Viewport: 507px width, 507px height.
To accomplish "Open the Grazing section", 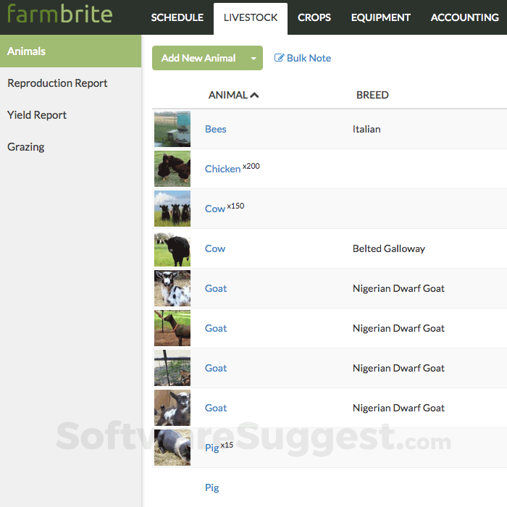I will pos(26,147).
